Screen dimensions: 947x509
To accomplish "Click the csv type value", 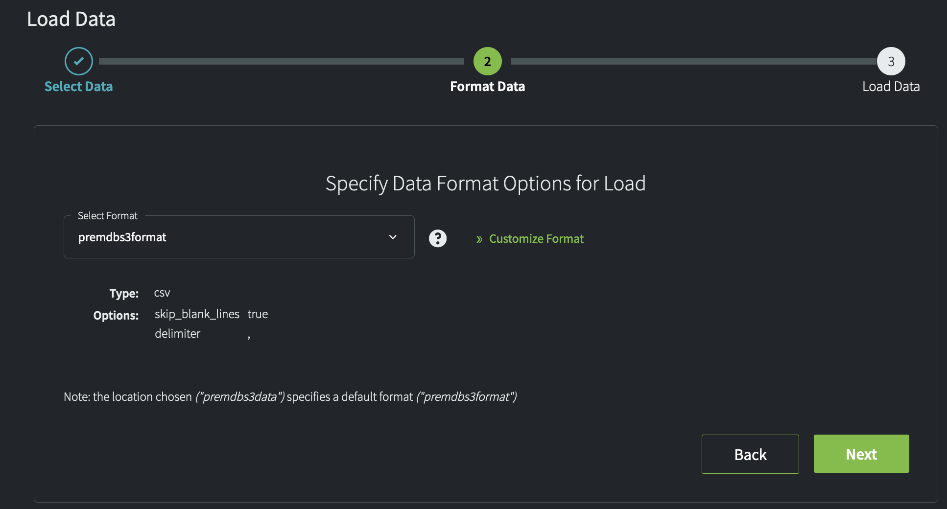I will [162, 293].
